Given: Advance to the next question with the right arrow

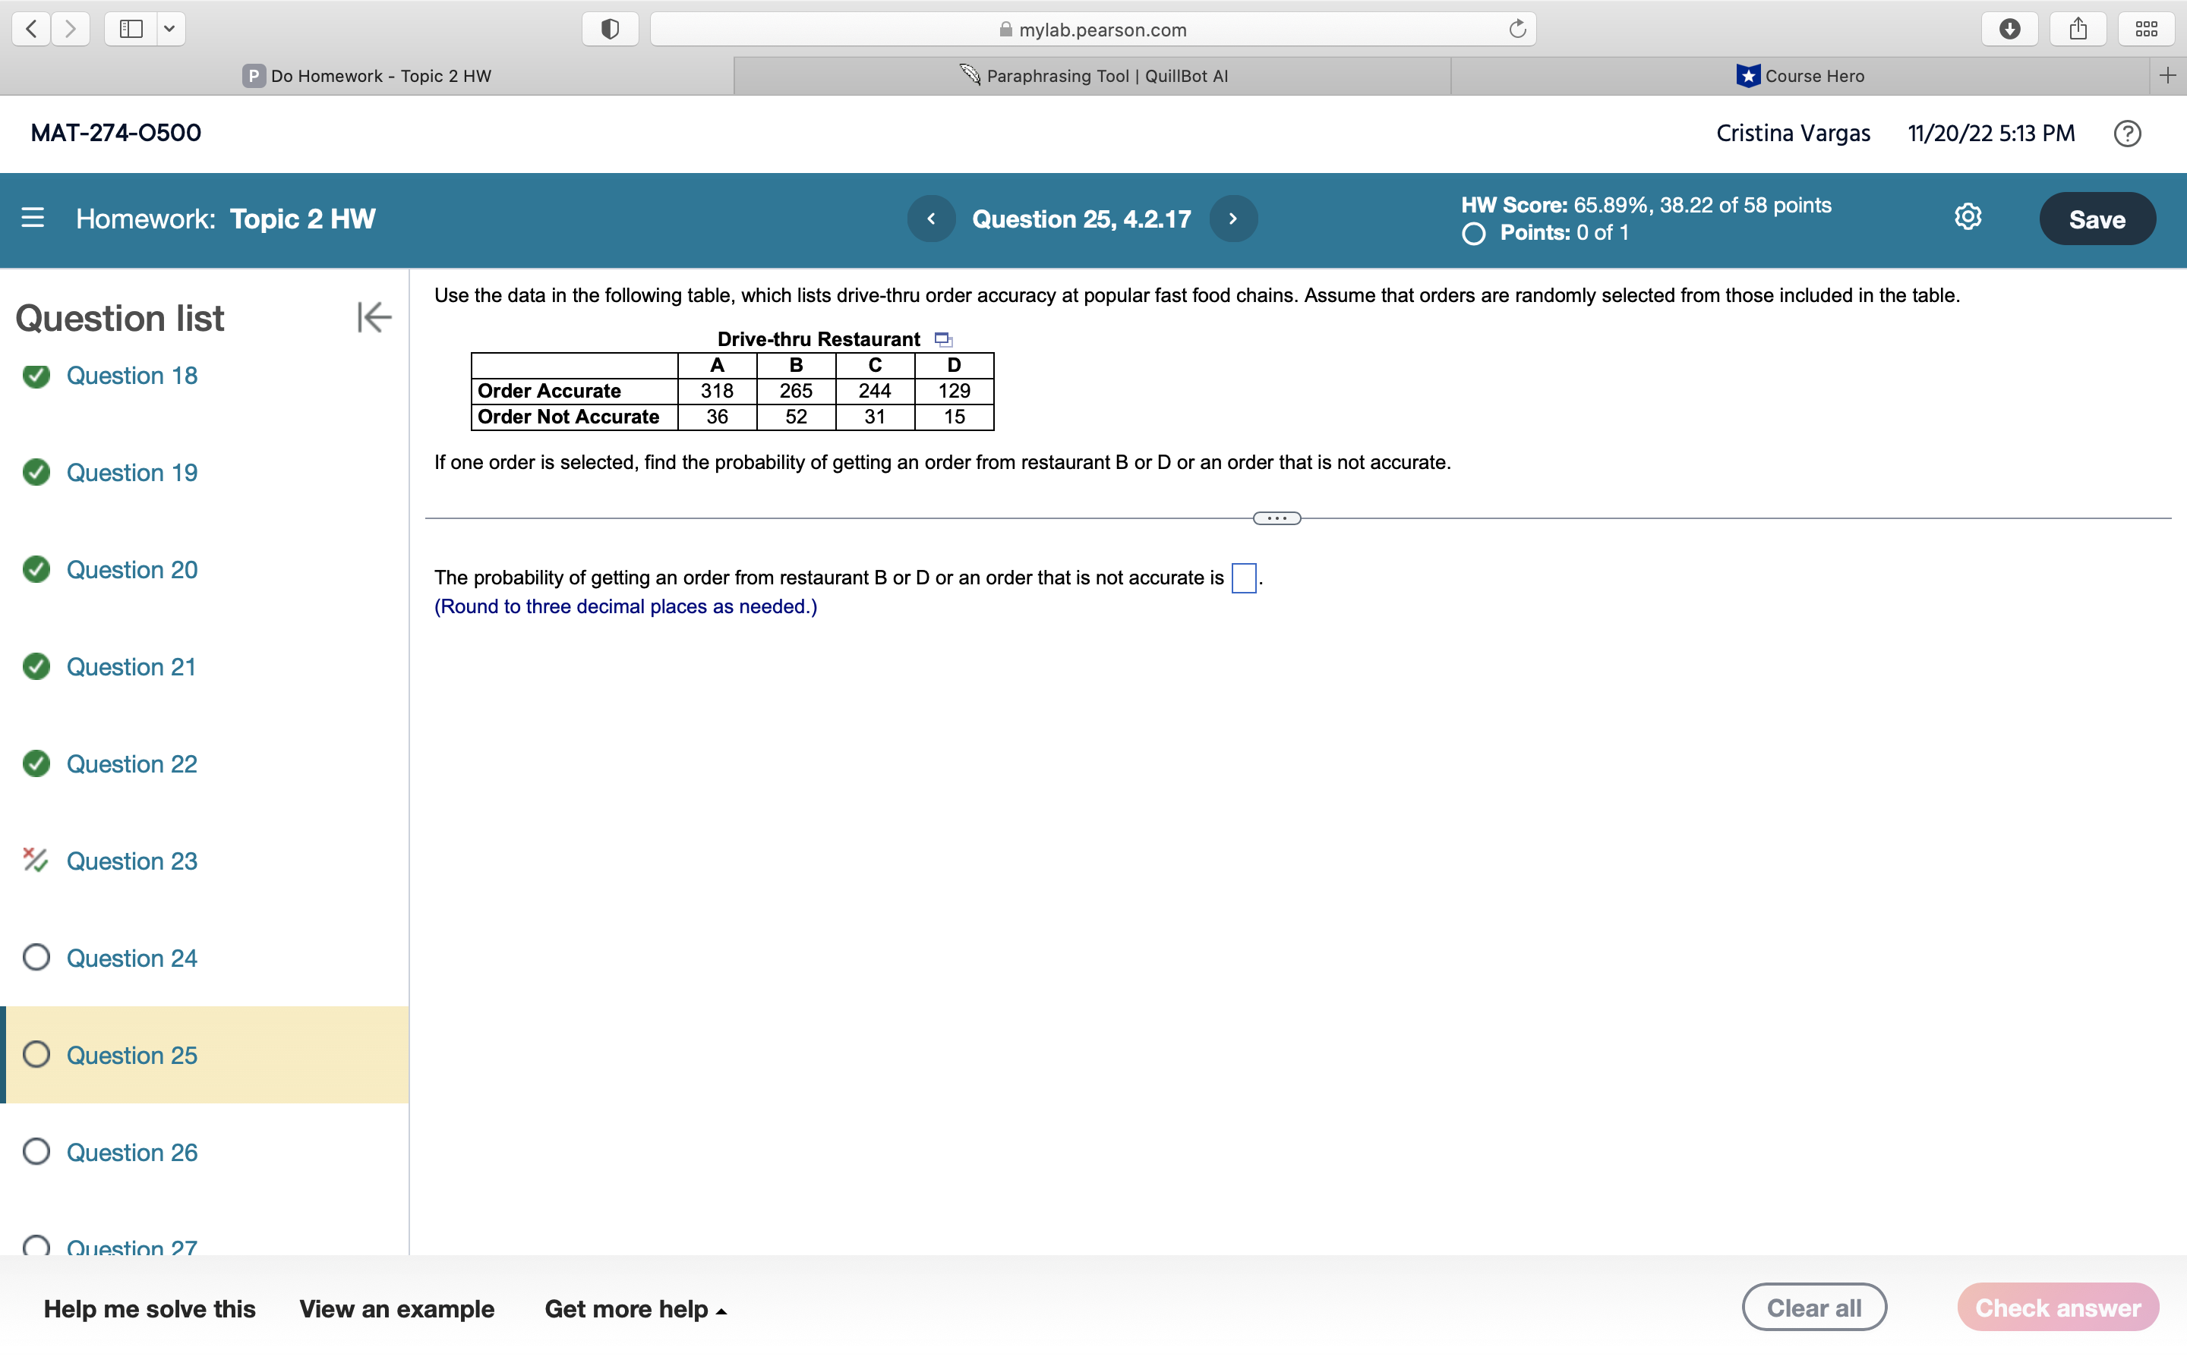Looking at the screenshot, I should tap(1232, 218).
